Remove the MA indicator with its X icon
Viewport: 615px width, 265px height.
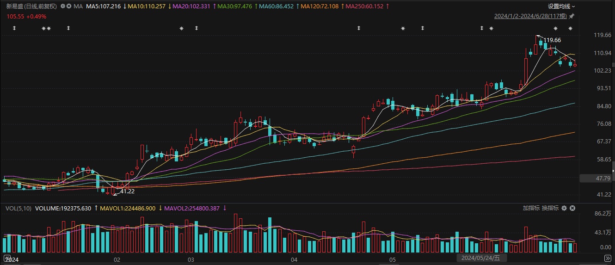tap(69, 6)
